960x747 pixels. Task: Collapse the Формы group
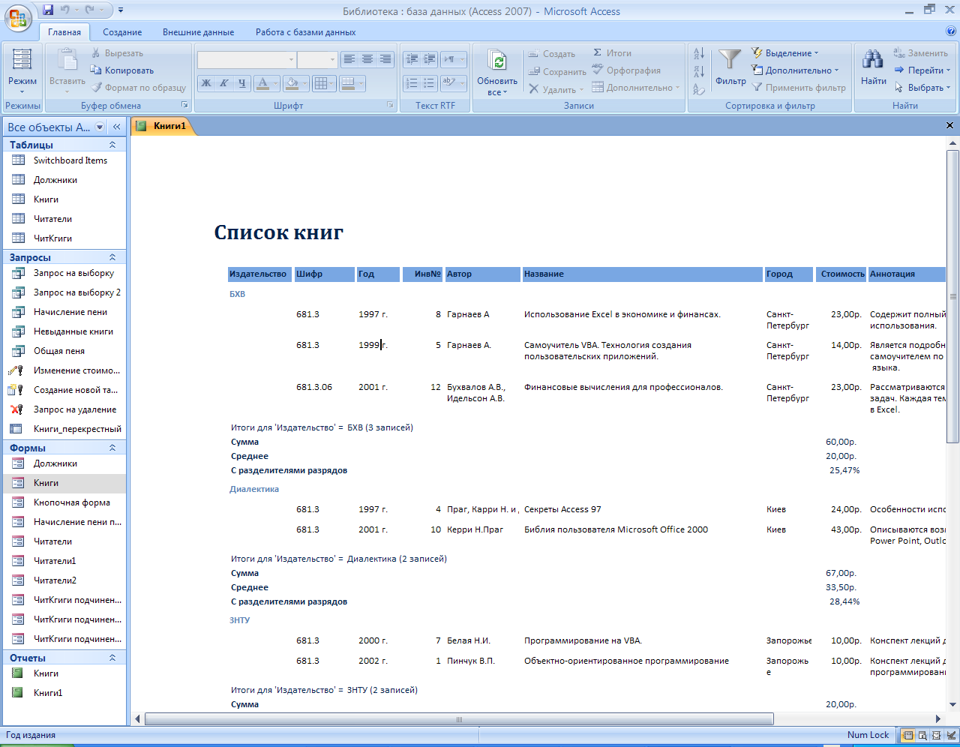(112, 448)
